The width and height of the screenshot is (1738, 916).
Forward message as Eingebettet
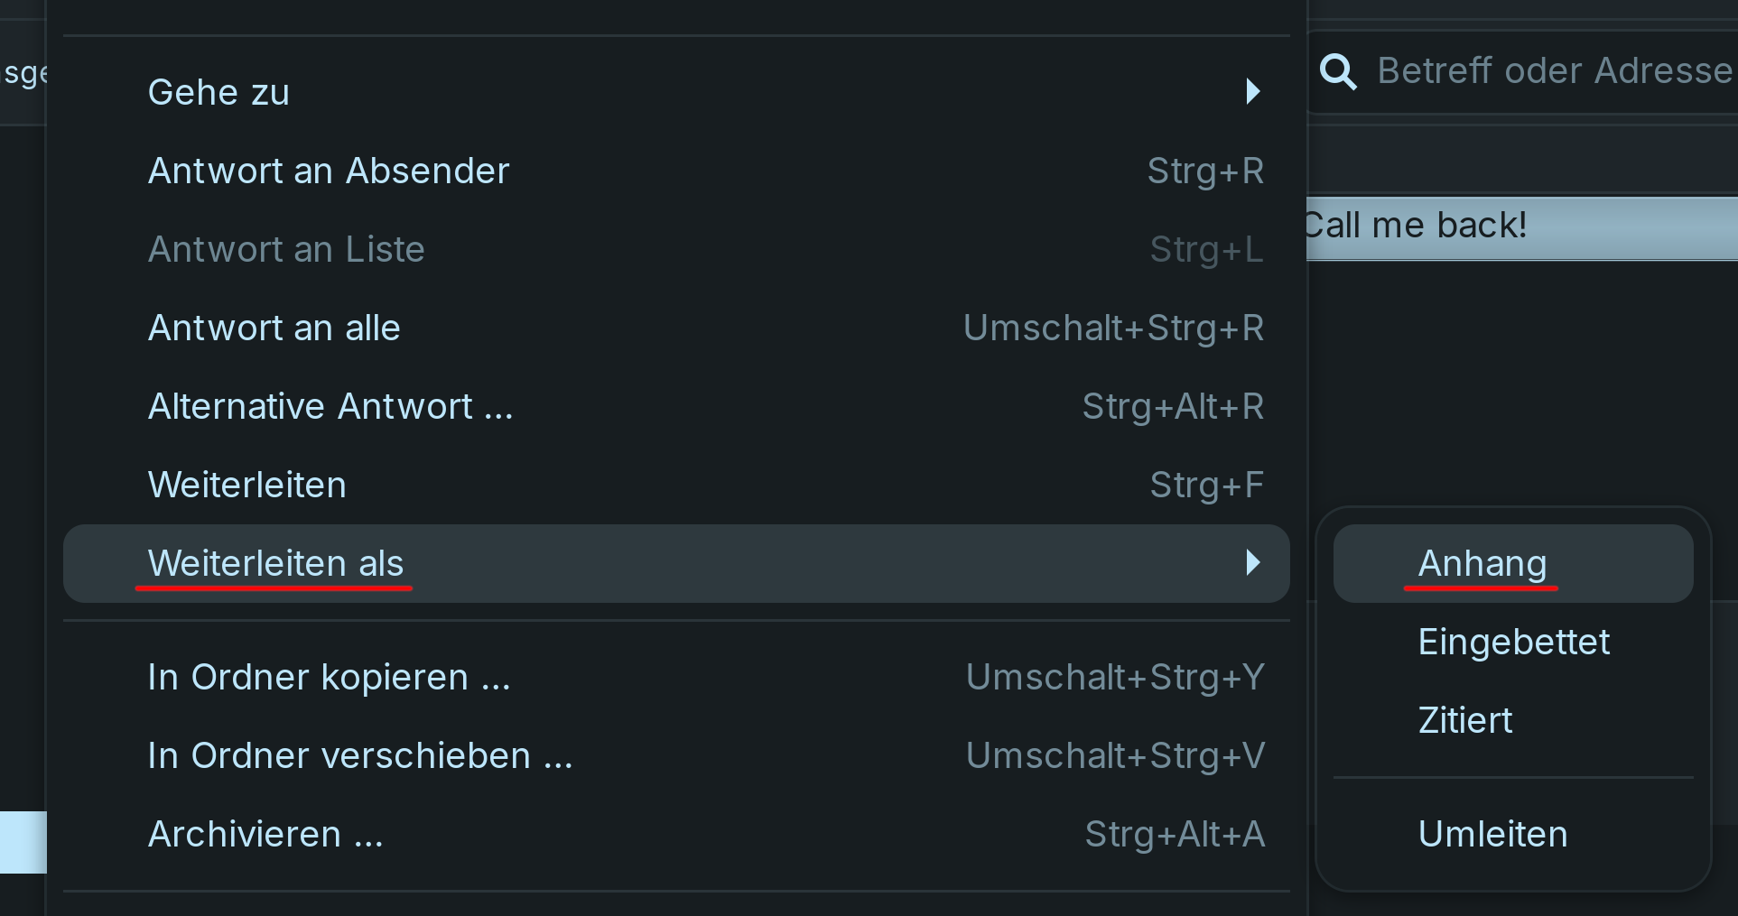tap(1513, 642)
